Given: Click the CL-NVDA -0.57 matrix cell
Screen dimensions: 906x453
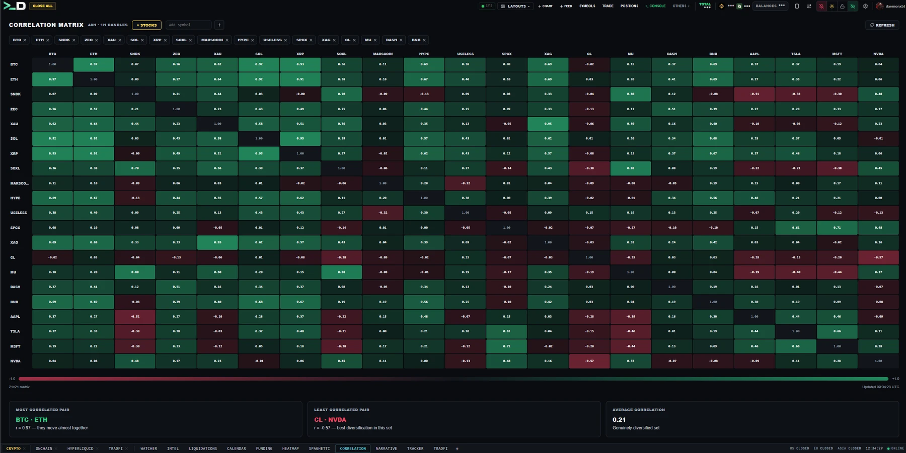Looking at the screenshot, I should 878,257.
